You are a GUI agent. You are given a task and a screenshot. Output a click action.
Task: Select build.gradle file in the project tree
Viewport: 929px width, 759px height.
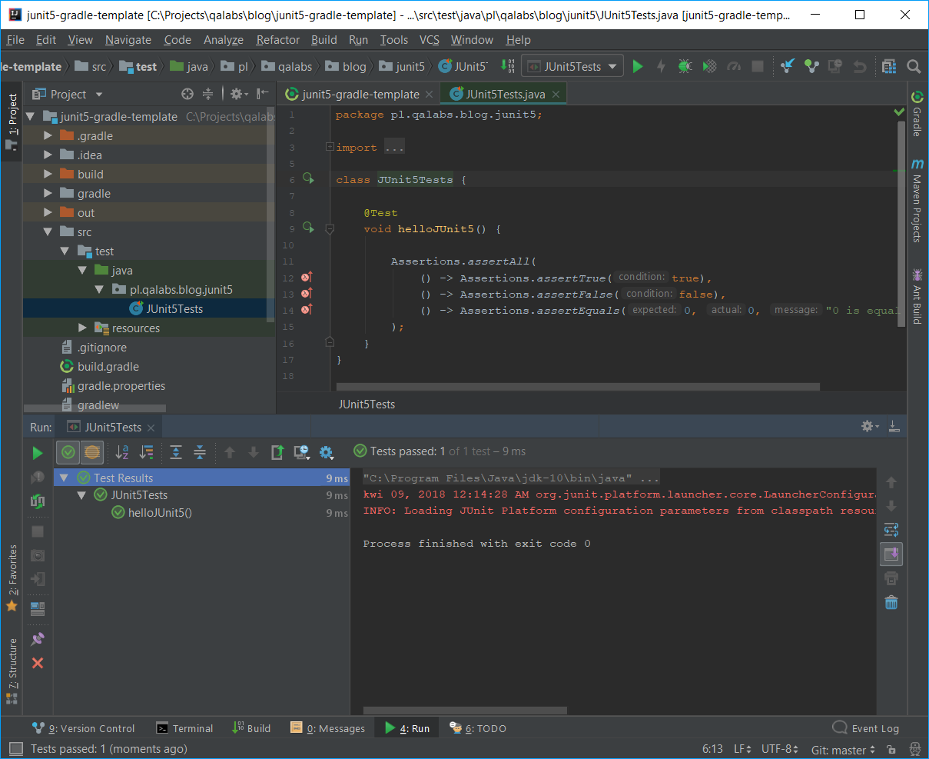108,367
